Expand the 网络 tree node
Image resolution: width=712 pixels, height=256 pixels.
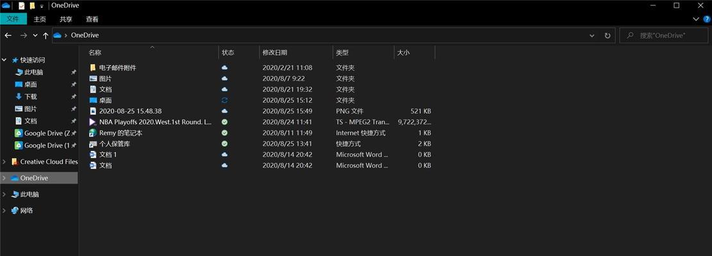click(x=4, y=211)
